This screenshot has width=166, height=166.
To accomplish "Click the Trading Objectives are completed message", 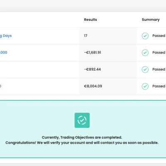I will pos(82,137).
